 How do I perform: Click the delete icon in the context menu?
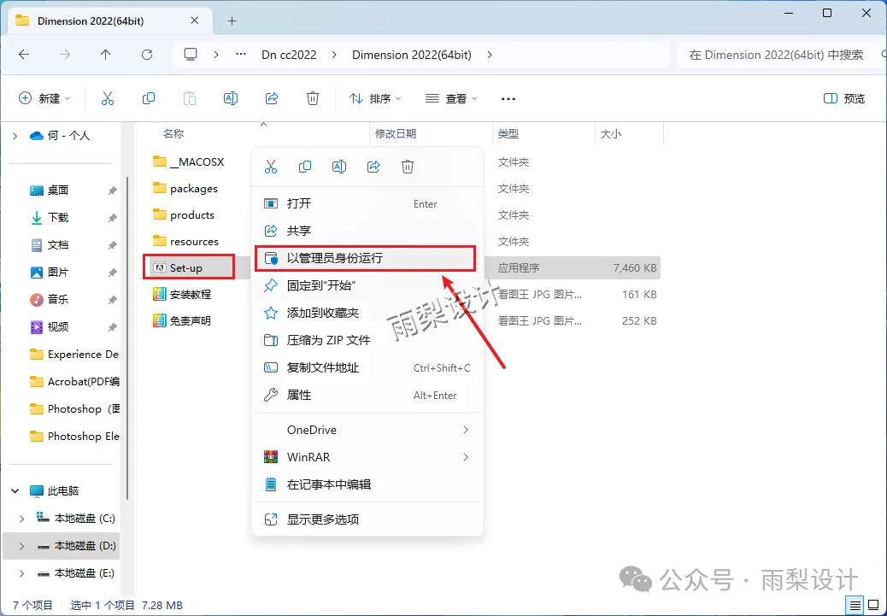click(408, 167)
